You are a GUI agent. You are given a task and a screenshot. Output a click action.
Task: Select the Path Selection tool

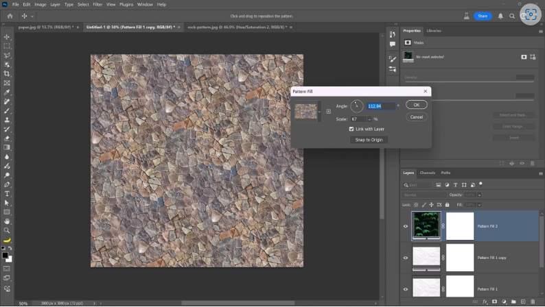tap(7, 203)
